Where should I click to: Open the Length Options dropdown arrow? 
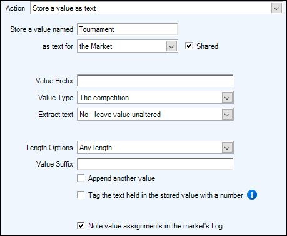(227, 148)
